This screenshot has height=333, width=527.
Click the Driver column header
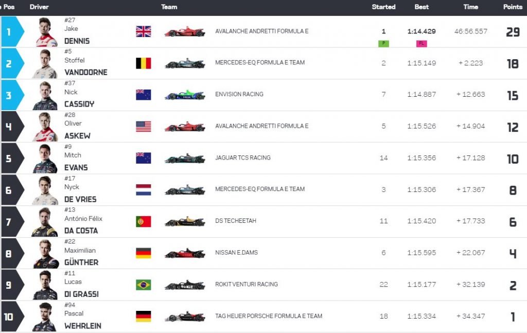[39, 7]
